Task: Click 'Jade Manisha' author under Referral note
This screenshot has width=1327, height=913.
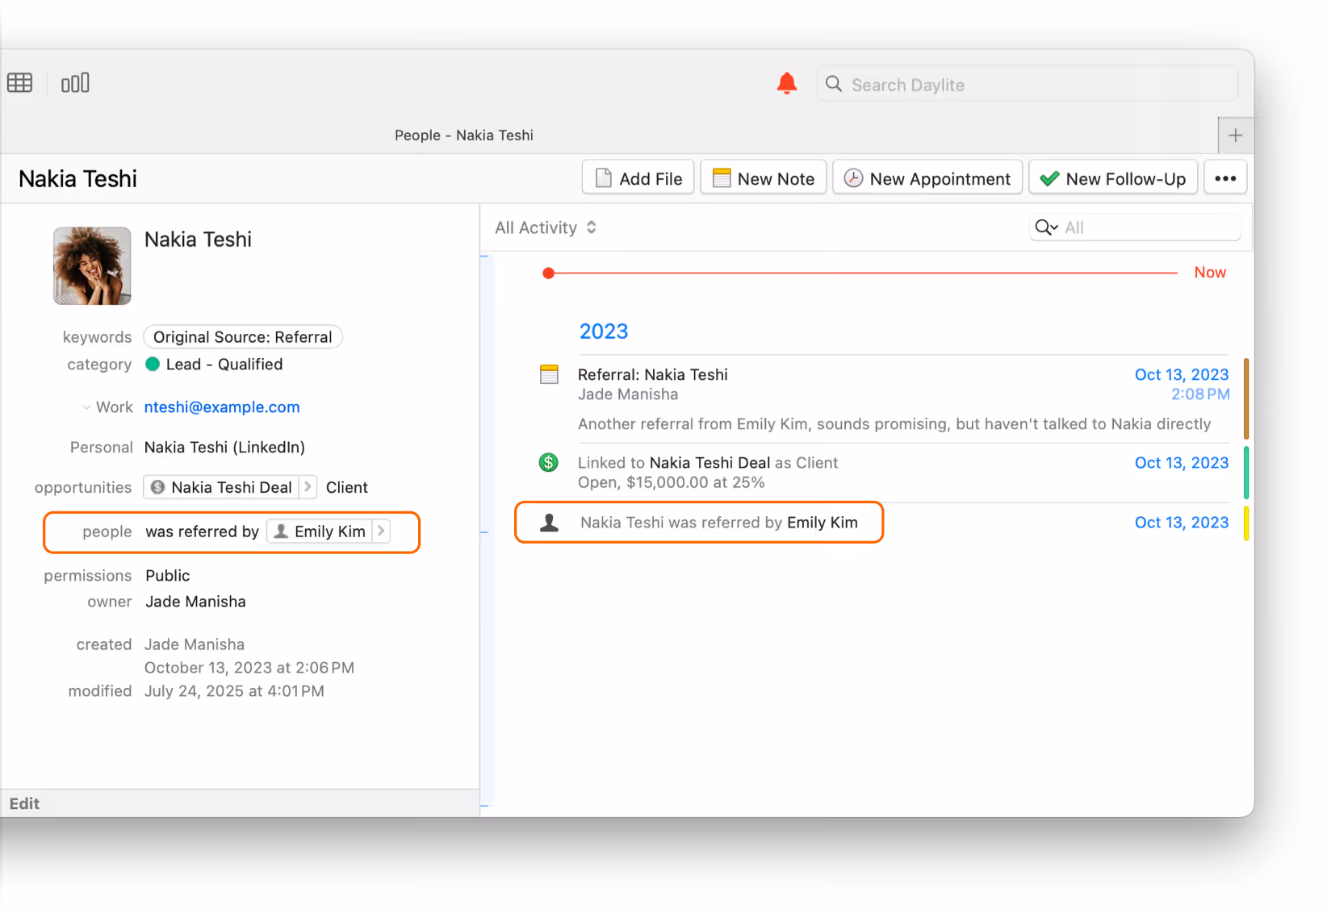Action: [x=628, y=394]
